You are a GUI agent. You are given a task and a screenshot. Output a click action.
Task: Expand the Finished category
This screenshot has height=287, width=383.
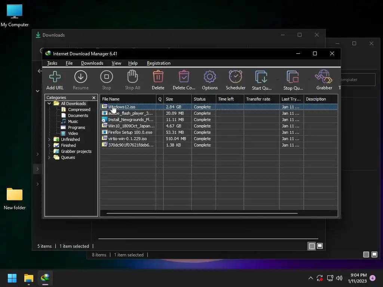pos(49,145)
